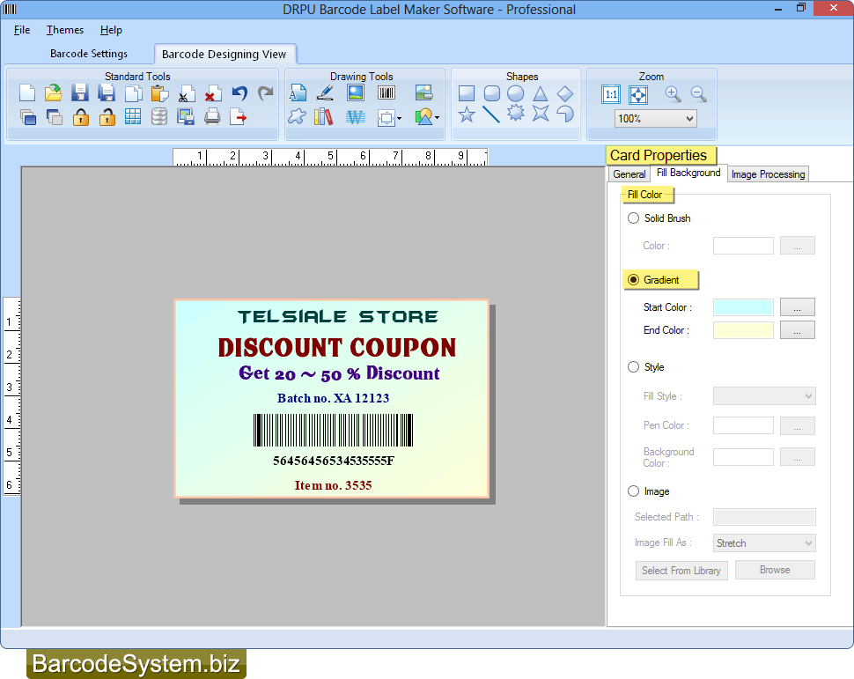Click the Select From Library button
Image resolution: width=854 pixels, height=679 pixels.
click(681, 571)
